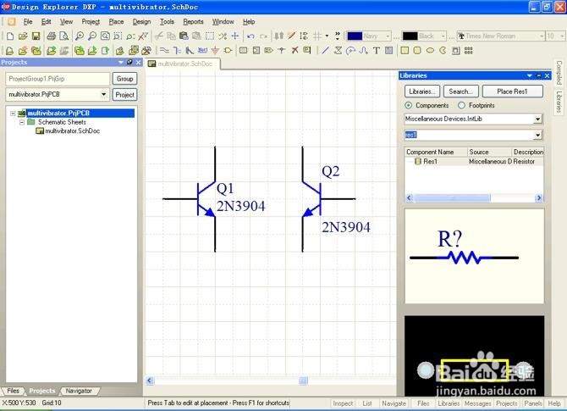Collapse the multivibrator.PrjPCB tree node
Screen dimensions: 567x411
(13, 114)
